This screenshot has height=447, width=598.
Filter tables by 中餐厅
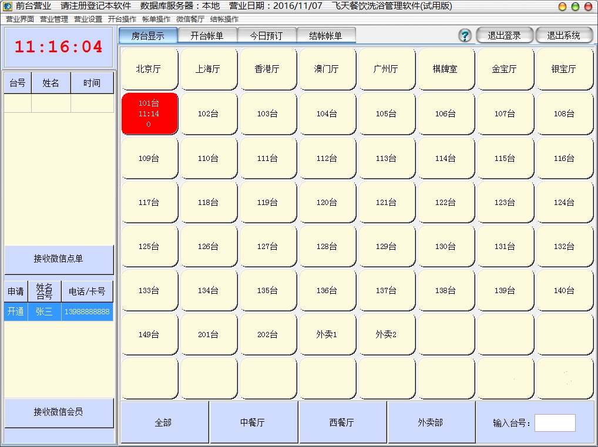tap(253, 422)
